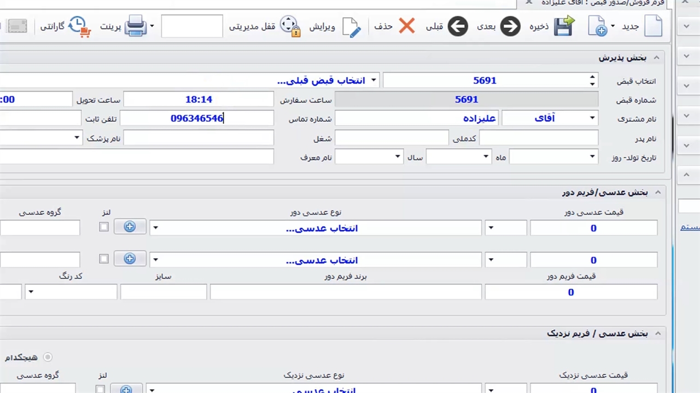The height and width of the screenshot is (393, 700).
Task: Click the add lens plus button in first row
Action: 130,227
